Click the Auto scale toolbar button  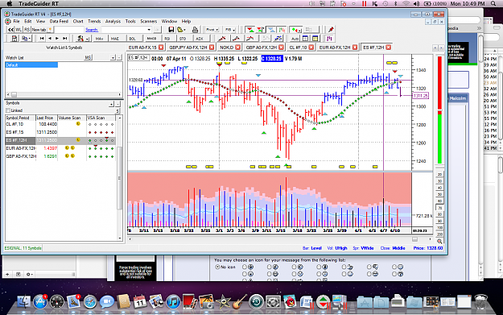(x=295, y=39)
